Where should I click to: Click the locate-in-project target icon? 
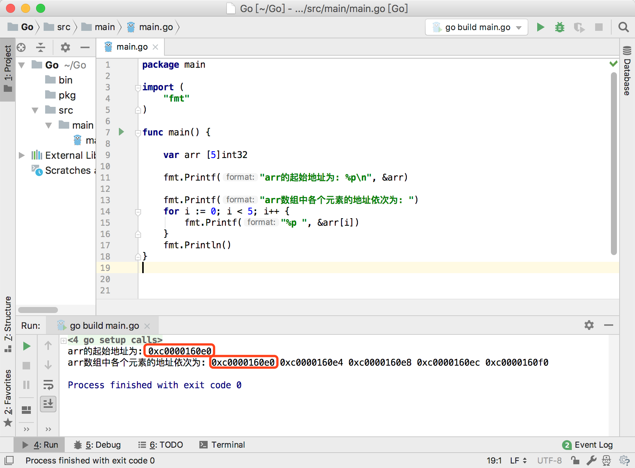point(21,47)
